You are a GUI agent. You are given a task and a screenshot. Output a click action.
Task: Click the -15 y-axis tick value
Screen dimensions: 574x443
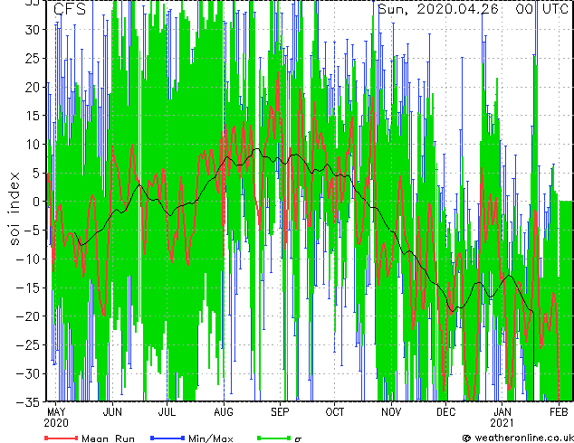[28, 287]
